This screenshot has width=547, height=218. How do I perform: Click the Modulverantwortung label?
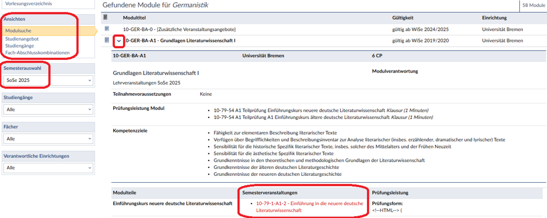pyautogui.click(x=395, y=71)
